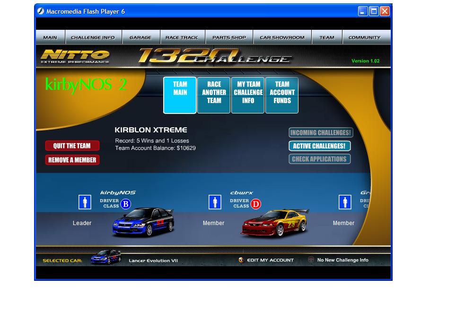Image resolution: width=465 pixels, height=330 pixels.
Task: Click kirbyNOS driver profile icon
Action: pyautogui.click(x=85, y=202)
